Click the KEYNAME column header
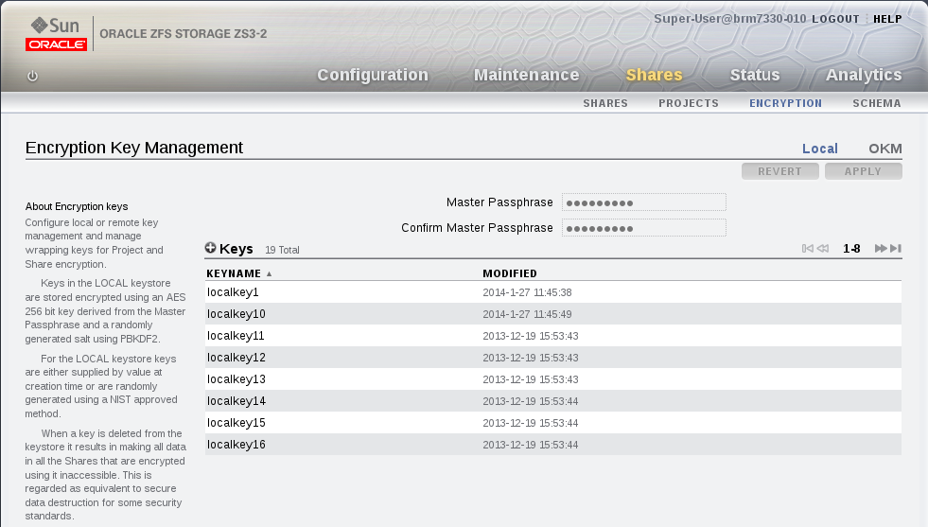The width and height of the screenshot is (928, 527). click(x=234, y=273)
